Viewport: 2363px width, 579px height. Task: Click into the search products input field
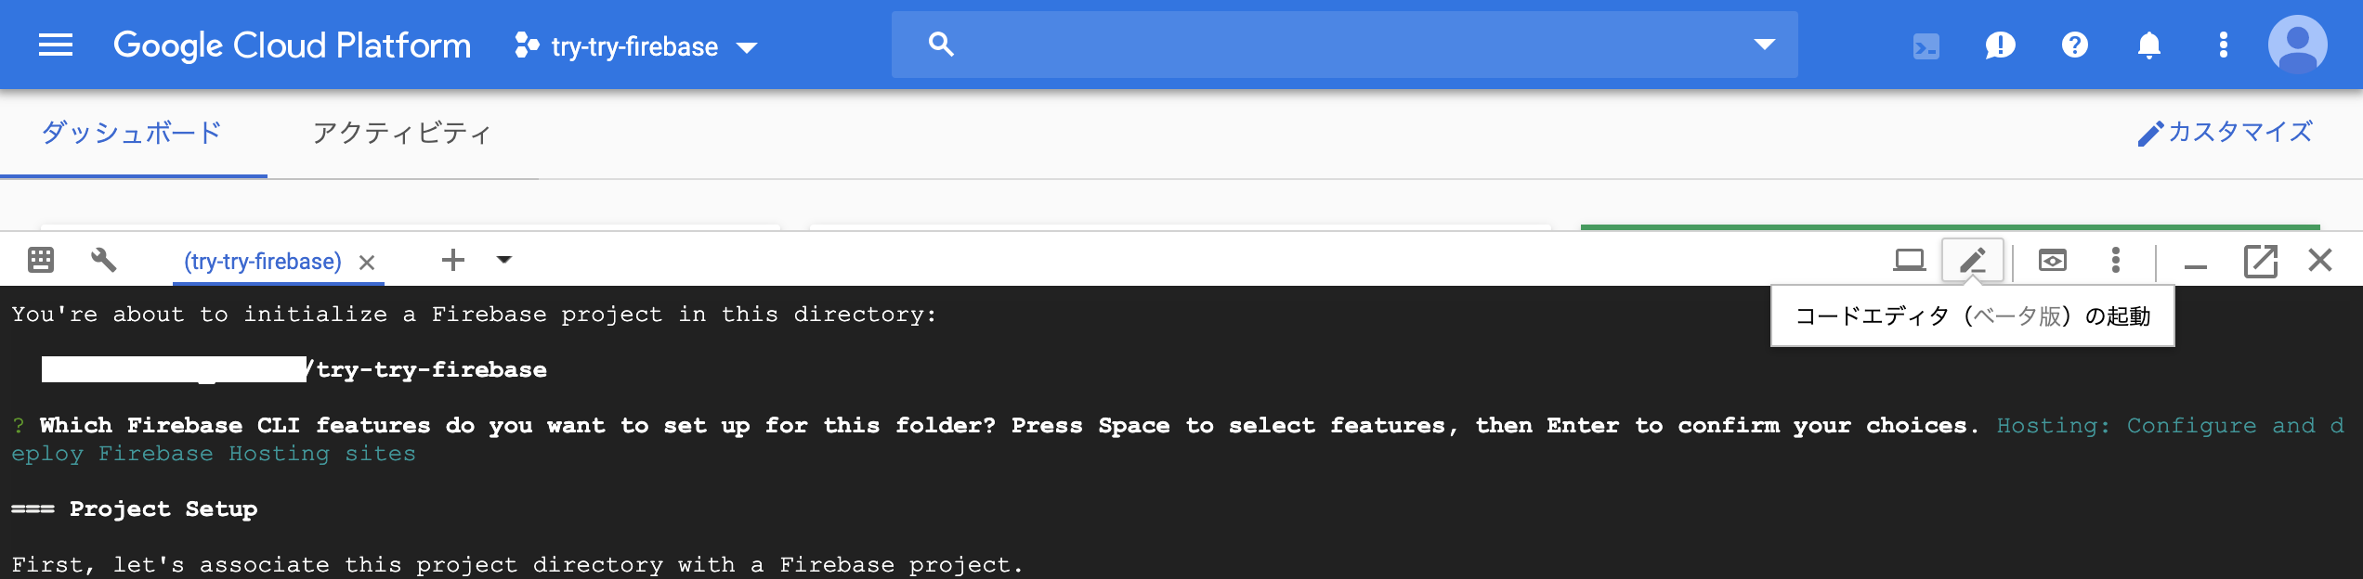click(1338, 45)
